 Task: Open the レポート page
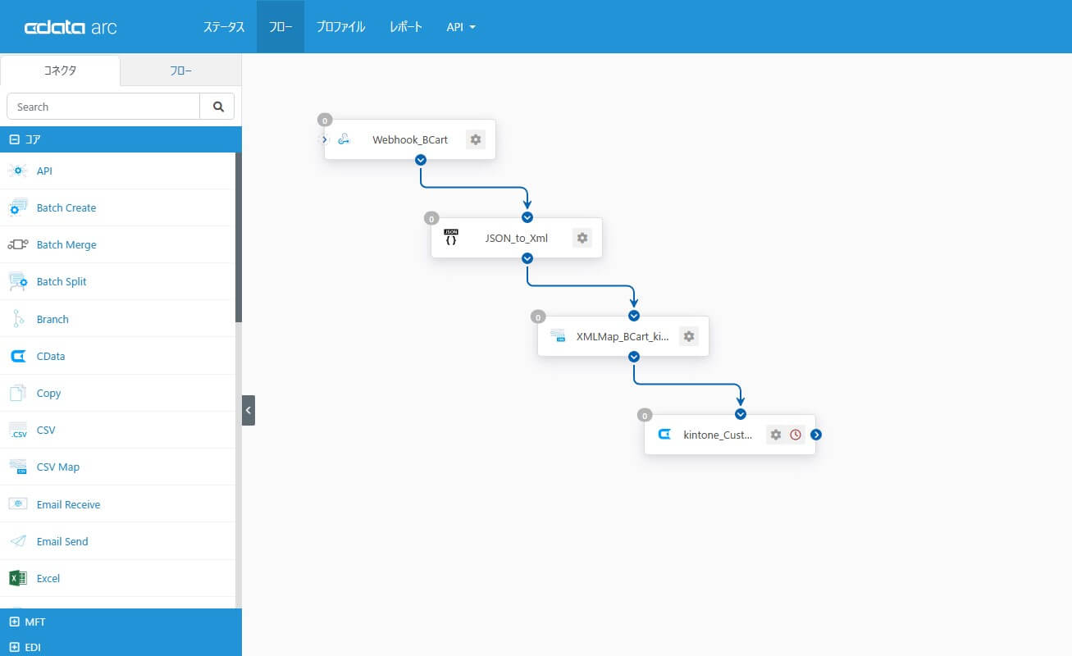406,27
